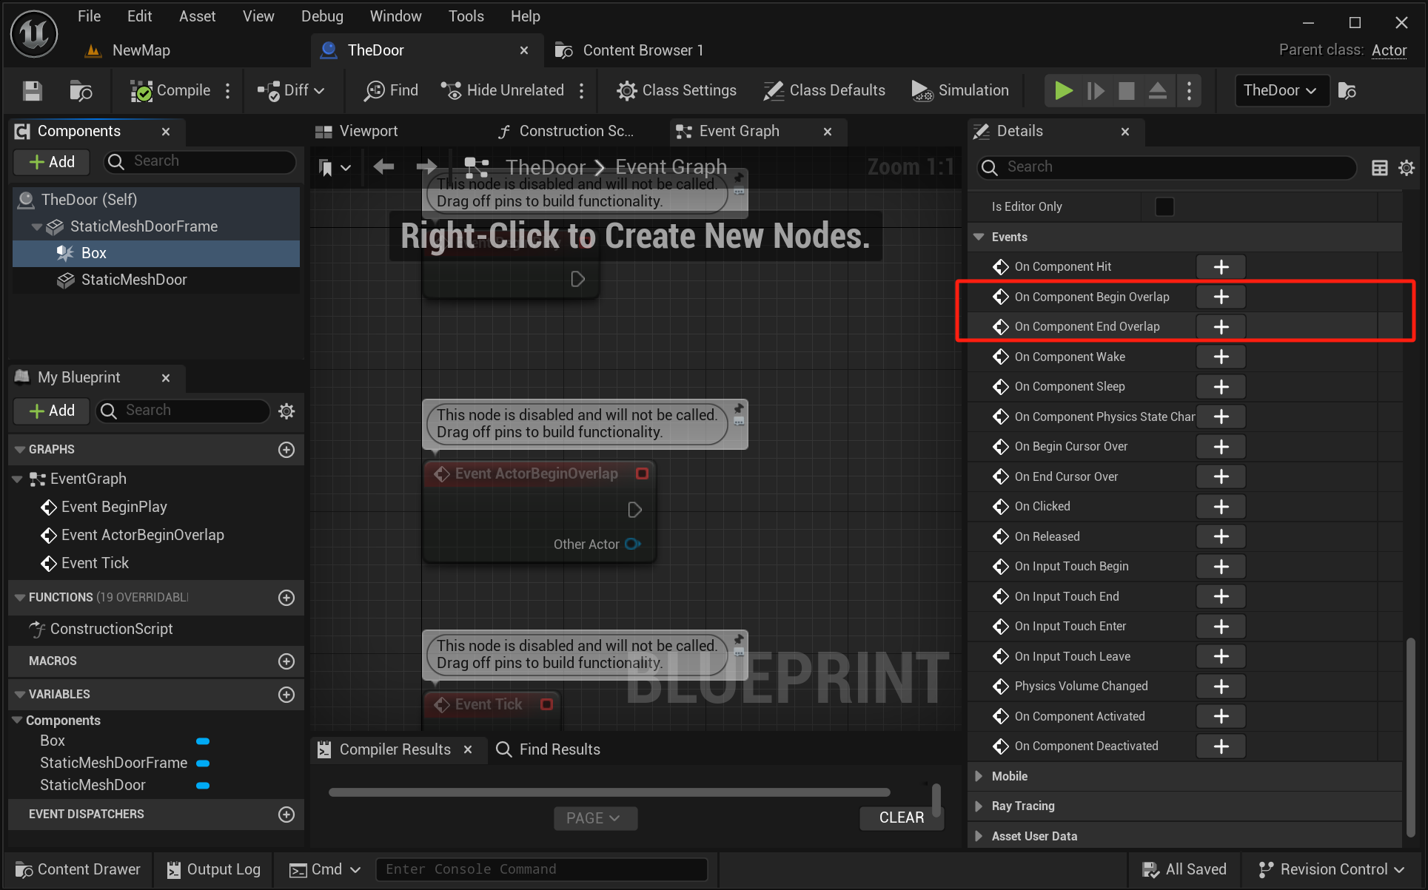Add On Clicked event

[1221, 507]
